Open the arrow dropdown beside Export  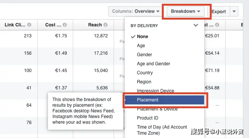point(234,11)
